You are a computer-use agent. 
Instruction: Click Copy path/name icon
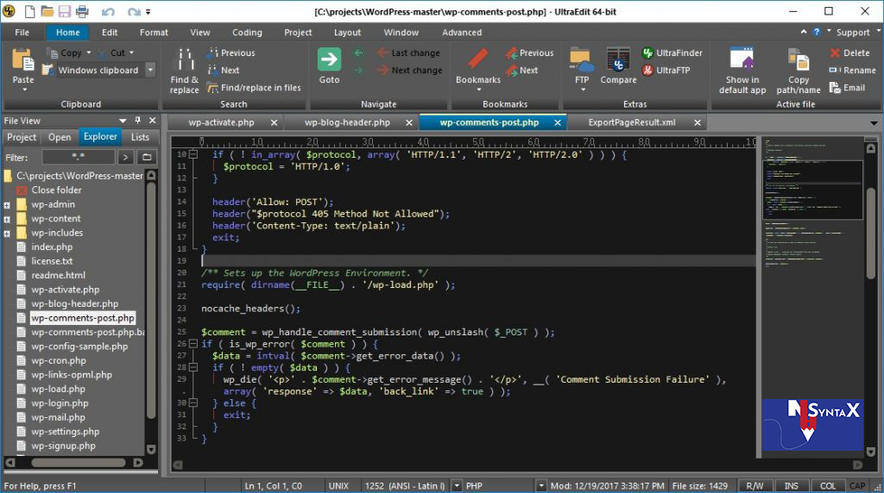click(799, 60)
